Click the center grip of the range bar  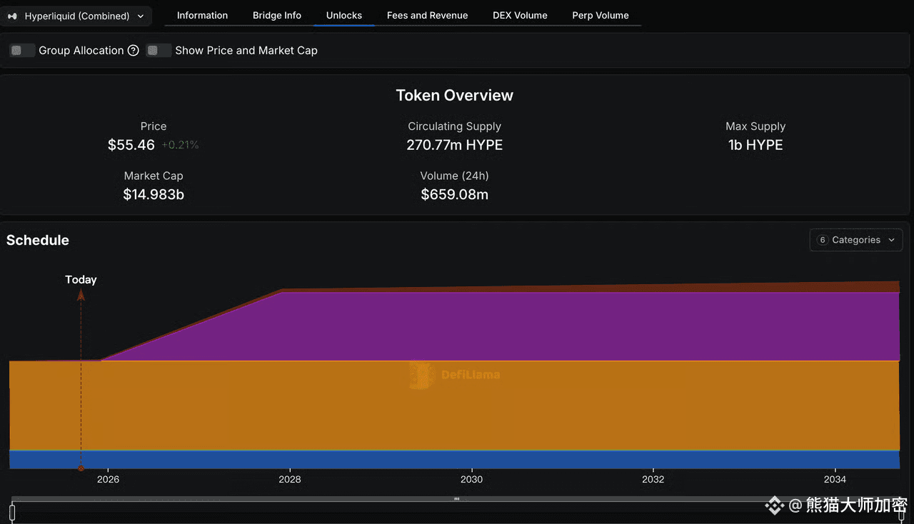(456, 499)
